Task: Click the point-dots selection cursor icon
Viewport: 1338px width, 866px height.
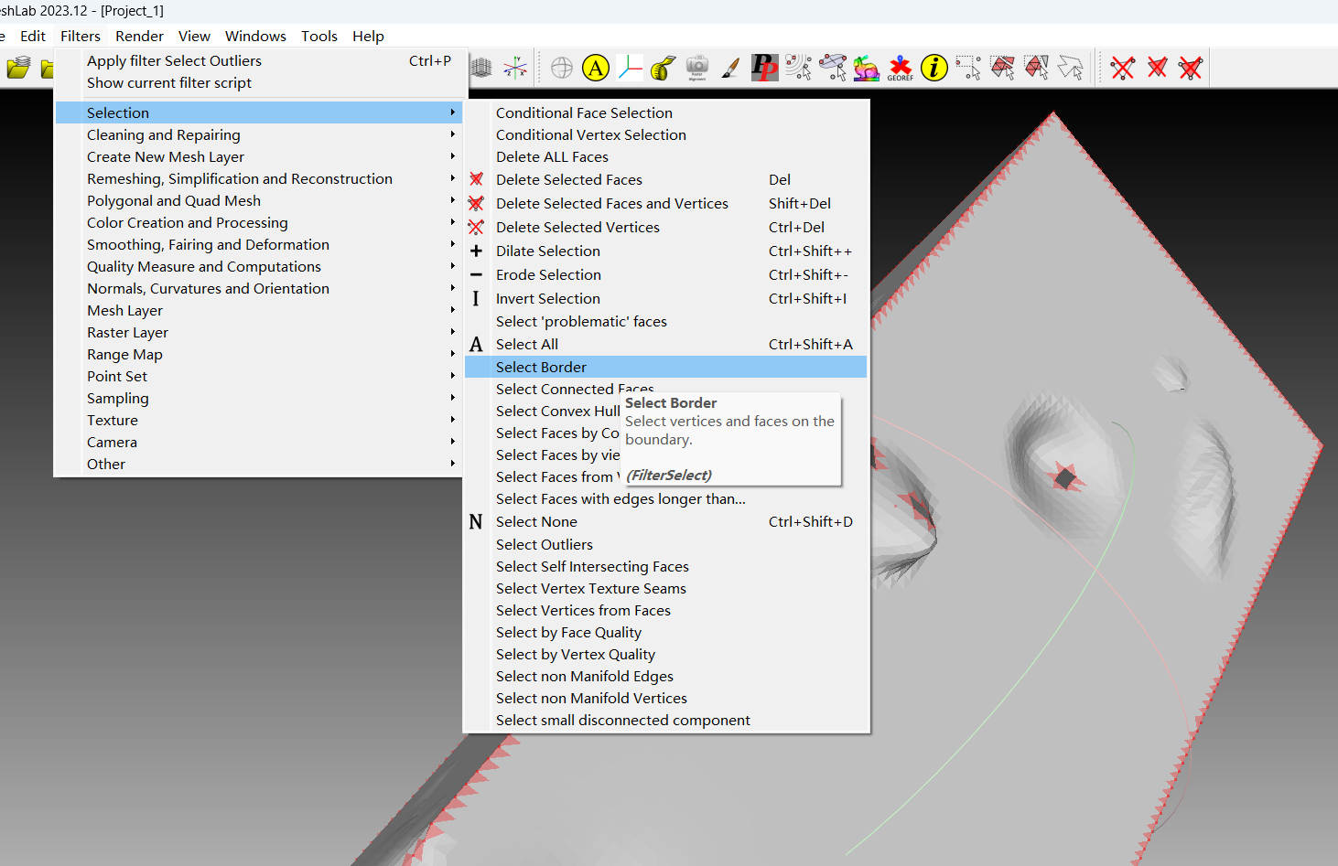Action: coord(798,68)
